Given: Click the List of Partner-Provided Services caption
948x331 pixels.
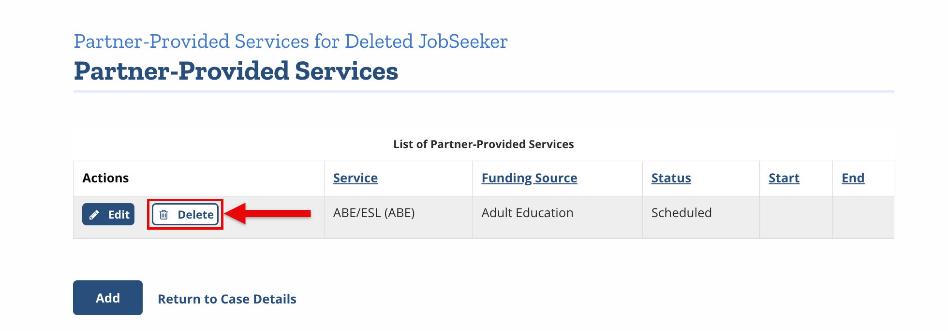Looking at the screenshot, I should [x=484, y=144].
